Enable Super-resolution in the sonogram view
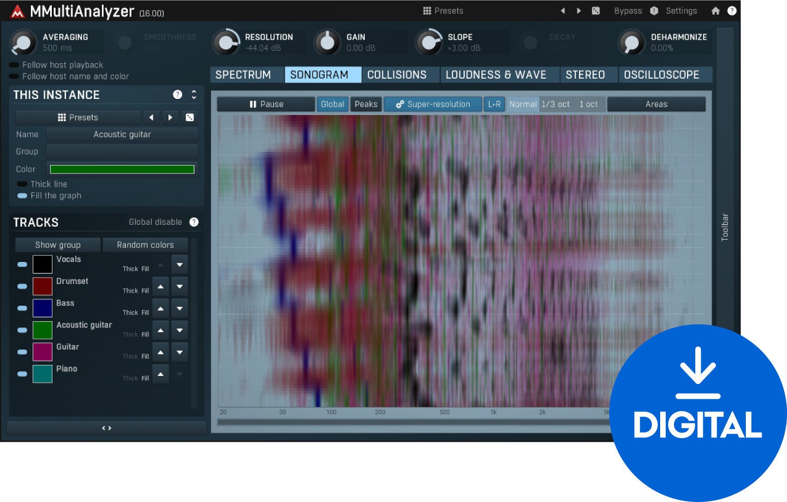 click(433, 104)
